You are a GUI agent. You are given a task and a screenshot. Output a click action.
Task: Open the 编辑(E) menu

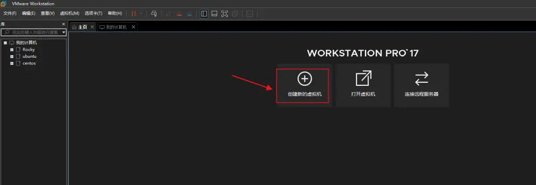pyautogui.click(x=29, y=13)
